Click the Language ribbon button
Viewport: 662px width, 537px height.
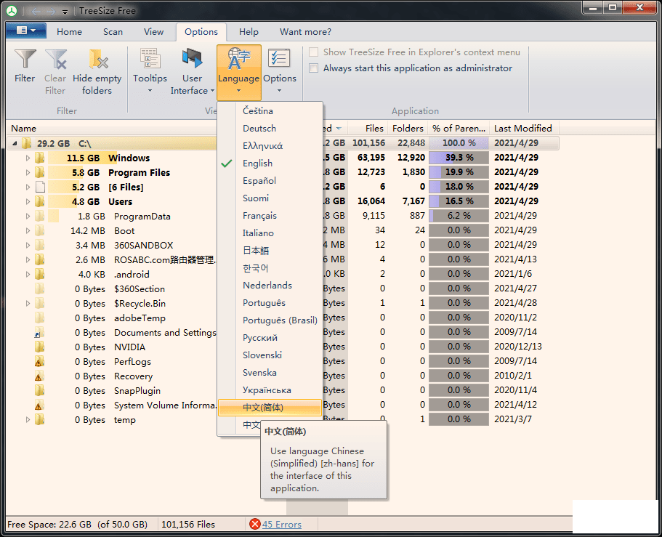pyautogui.click(x=239, y=73)
